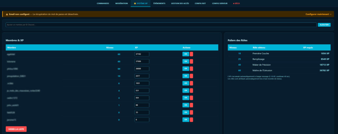338x134 pixels.
Task: Click the Vider la liste button
Action: click(16, 129)
